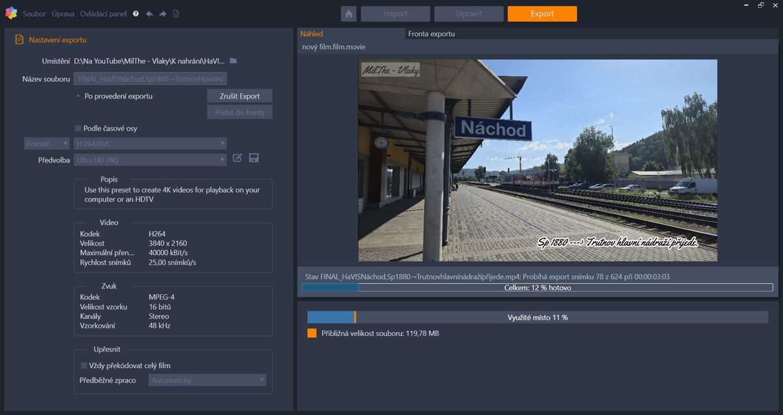Save the preset with floppy disk icon

pos(254,158)
